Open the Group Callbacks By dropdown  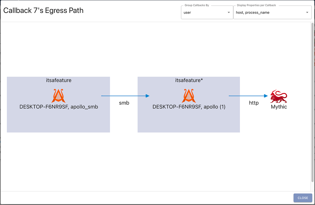coord(207,12)
